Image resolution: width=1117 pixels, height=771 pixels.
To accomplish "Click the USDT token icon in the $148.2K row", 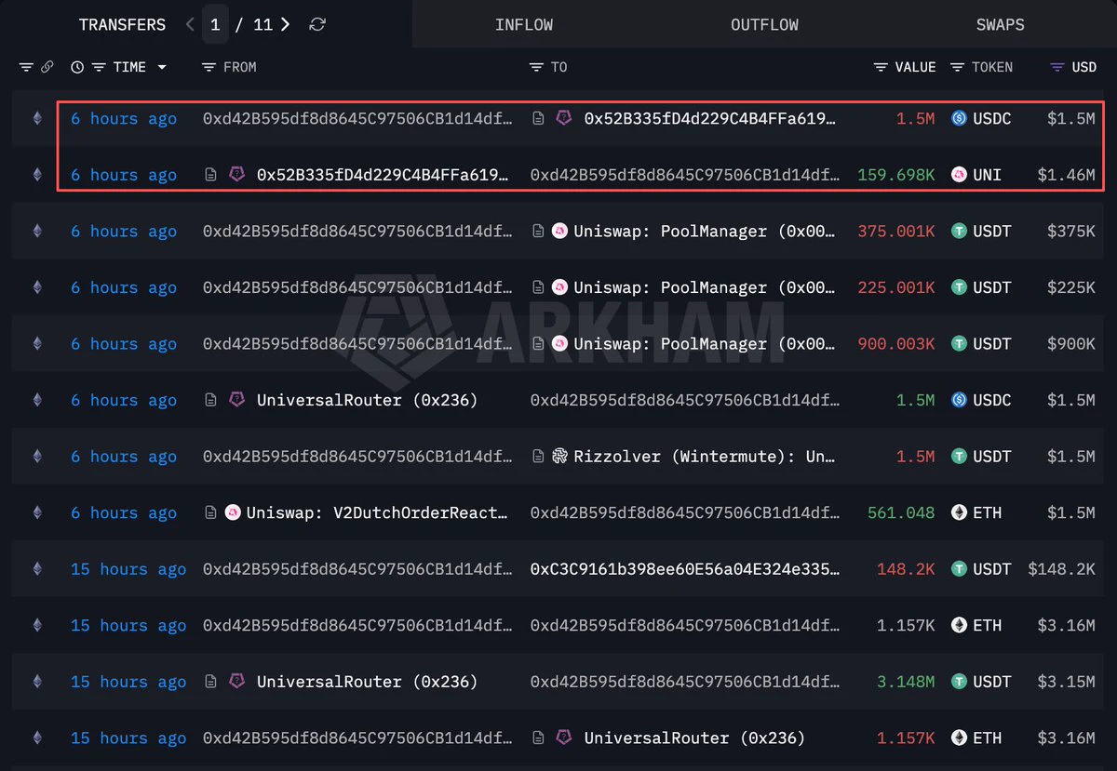I will (959, 569).
